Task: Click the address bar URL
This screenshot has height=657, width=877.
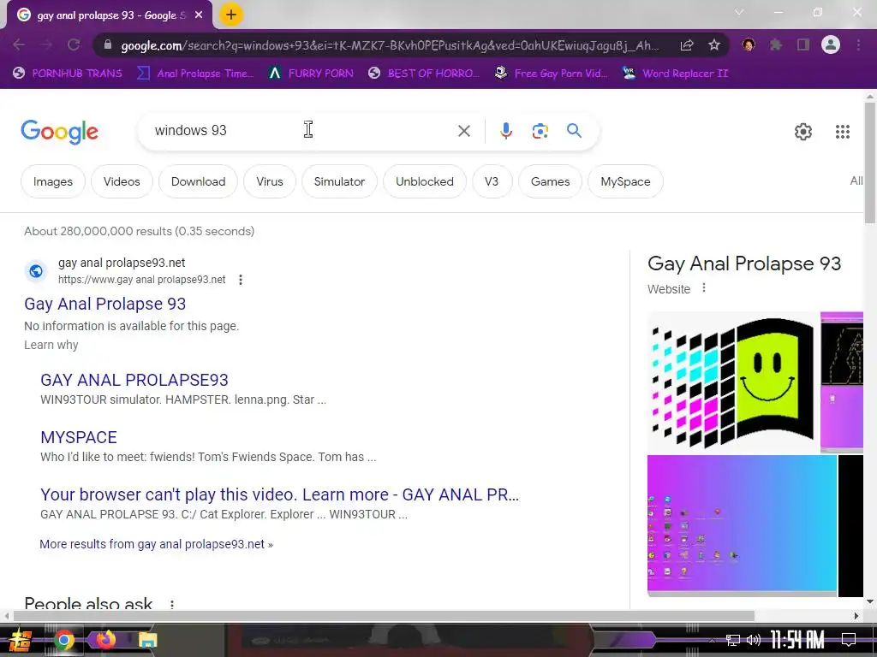Action: pos(390,45)
